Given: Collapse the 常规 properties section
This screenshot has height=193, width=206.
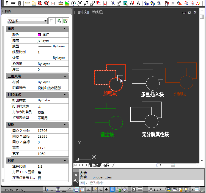Looking at the screenshot, I should tap(65, 29).
